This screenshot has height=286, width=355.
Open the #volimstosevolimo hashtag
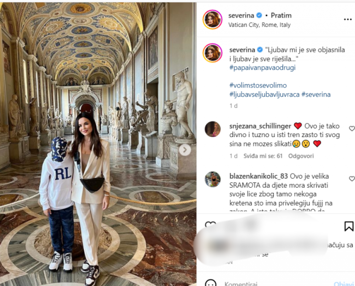pyautogui.click(x=258, y=85)
